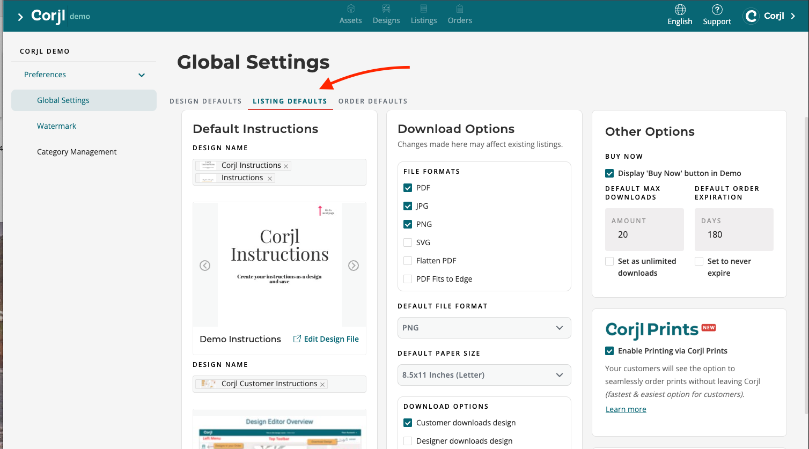This screenshot has height=449, width=809.
Task: Open Support question mark icon
Action: tap(717, 10)
